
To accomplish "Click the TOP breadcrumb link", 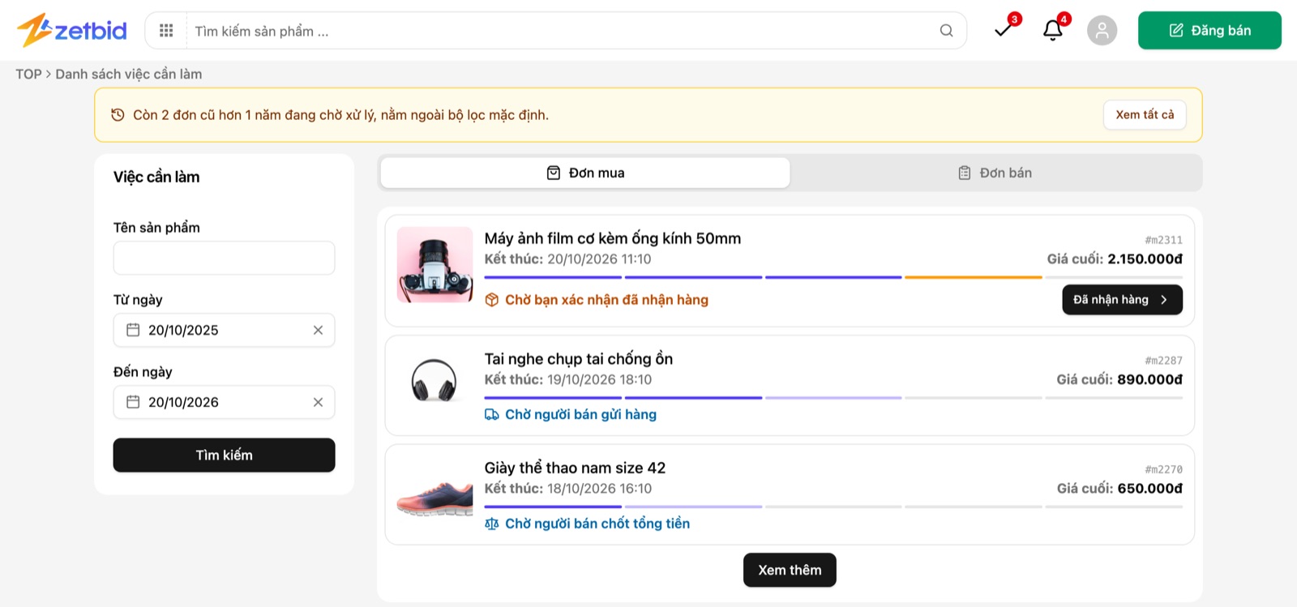I will [x=28, y=74].
